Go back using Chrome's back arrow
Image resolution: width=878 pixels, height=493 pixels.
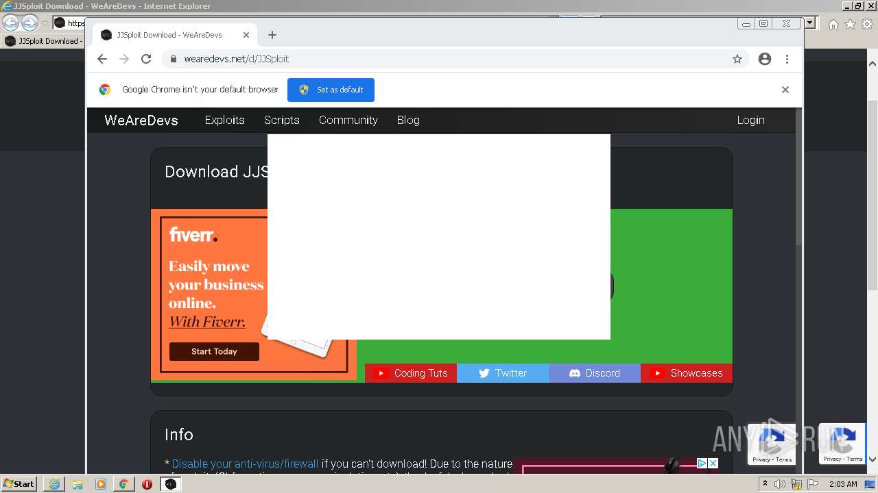coord(102,59)
